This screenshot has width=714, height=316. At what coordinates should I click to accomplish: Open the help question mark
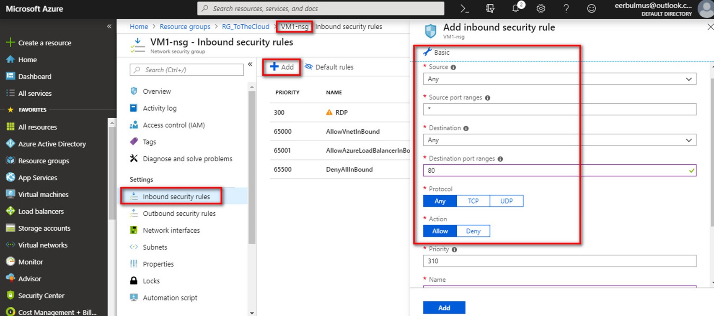(x=566, y=8)
